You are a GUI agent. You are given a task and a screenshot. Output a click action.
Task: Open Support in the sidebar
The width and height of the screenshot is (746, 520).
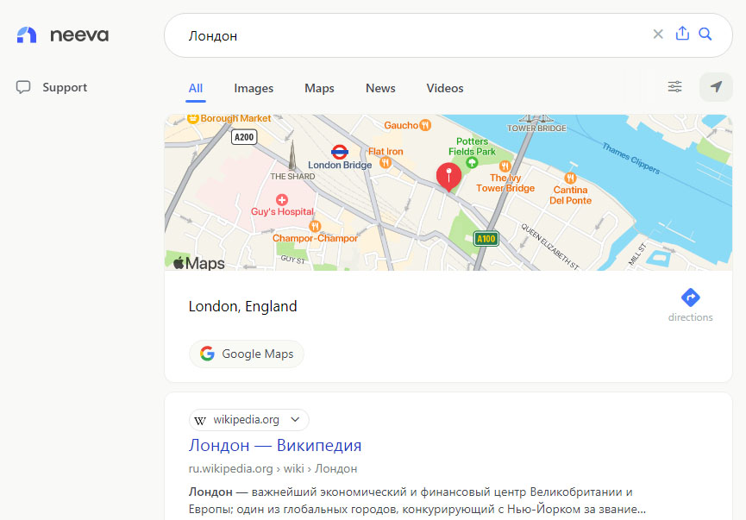pos(52,87)
